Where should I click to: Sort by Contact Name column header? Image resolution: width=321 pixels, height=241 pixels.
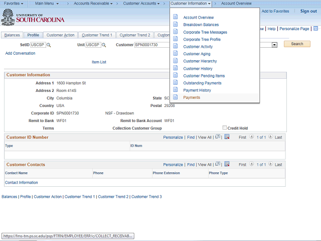(x=17, y=173)
